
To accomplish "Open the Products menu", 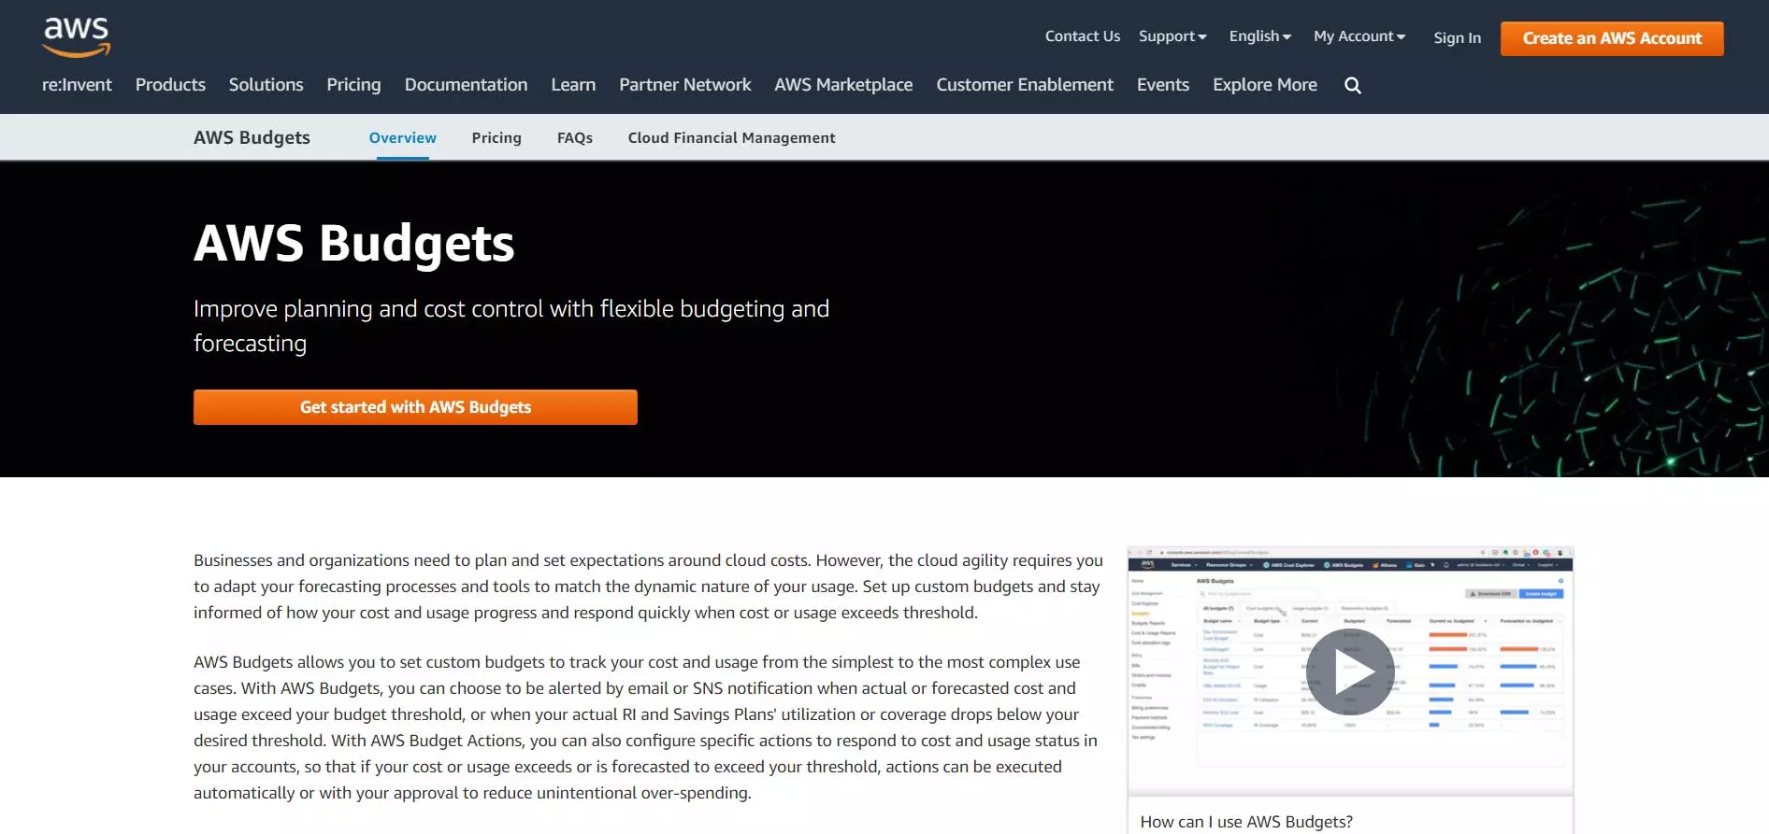I will click(x=170, y=85).
